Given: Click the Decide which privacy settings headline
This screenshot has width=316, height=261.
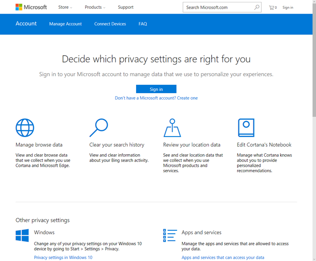Looking at the screenshot, I should click(156, 59).
